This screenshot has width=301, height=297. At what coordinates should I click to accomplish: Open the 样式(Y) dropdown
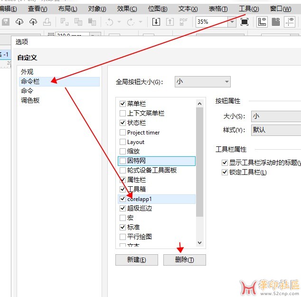click(276, 130)
